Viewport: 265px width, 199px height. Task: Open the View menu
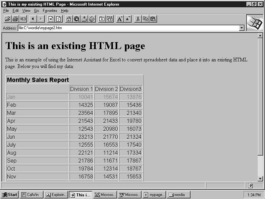click(x=26, y=11)
